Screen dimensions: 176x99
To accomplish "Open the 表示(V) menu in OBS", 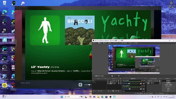I will (105, 43).
